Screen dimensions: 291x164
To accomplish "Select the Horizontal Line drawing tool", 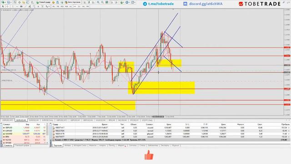I will tap(17, 6).
